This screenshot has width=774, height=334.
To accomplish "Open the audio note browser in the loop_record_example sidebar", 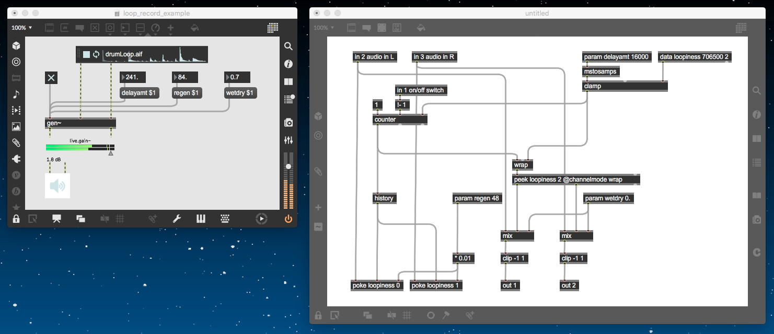I will [16, 94].
